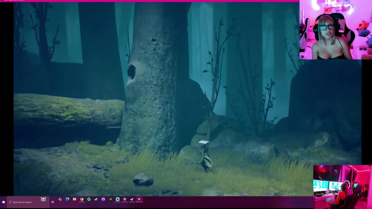The image size is (372, 209).
Task: Open Spotify from the taskbar
Action: coord(89,199)
